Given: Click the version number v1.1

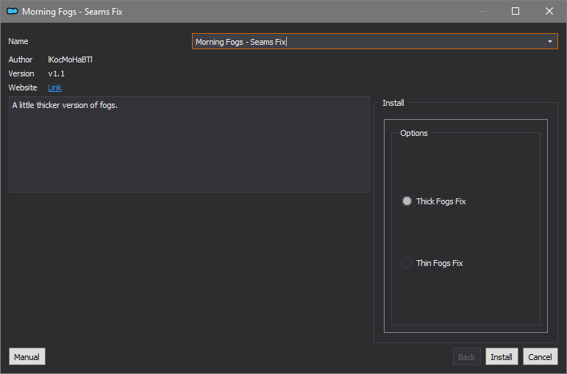Looking at the screenshot, I should (57, 73).
